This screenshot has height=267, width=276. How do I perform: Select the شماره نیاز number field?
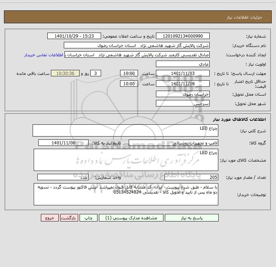(183, 36)
